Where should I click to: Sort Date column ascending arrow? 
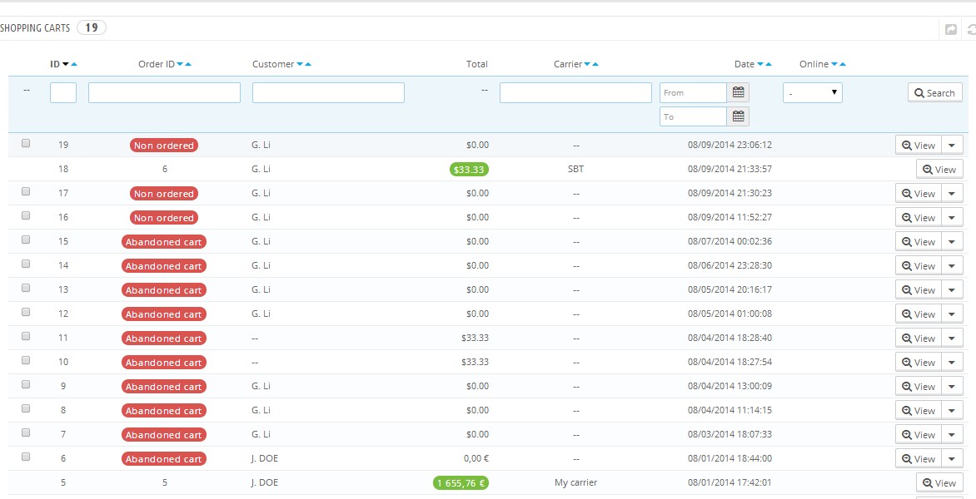click(768, 64)
